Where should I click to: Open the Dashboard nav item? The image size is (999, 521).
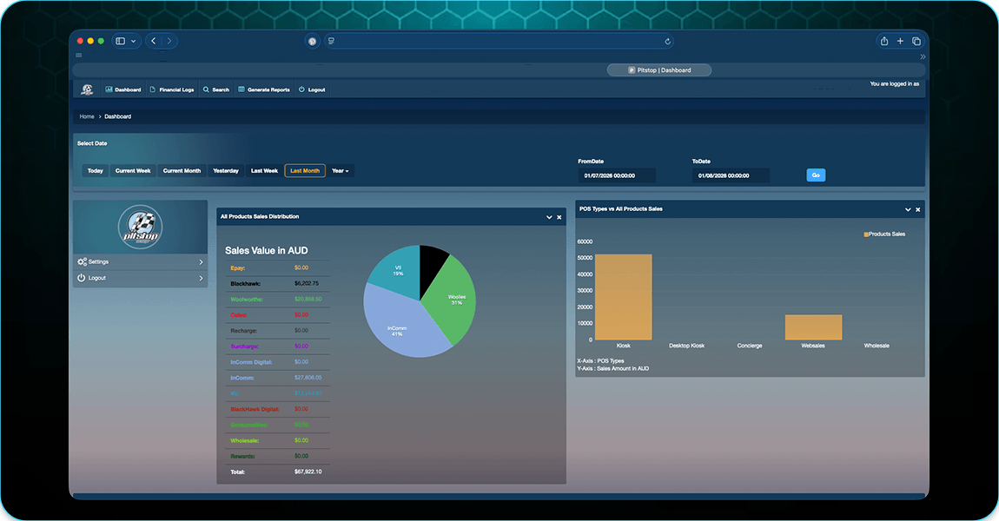coord(123,89)
